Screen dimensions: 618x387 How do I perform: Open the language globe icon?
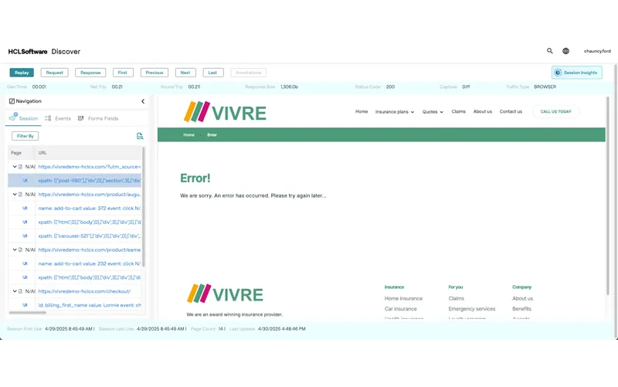pos(565,51)
